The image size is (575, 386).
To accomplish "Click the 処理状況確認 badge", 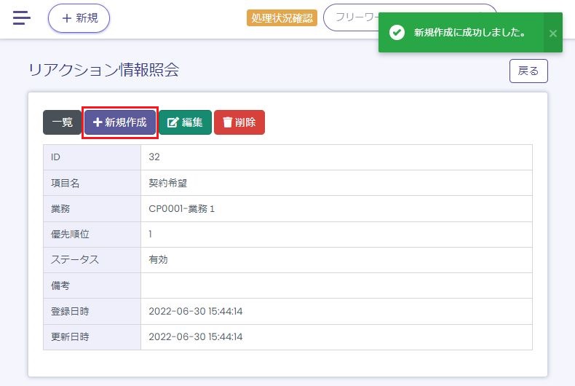I will click(282, 18).
